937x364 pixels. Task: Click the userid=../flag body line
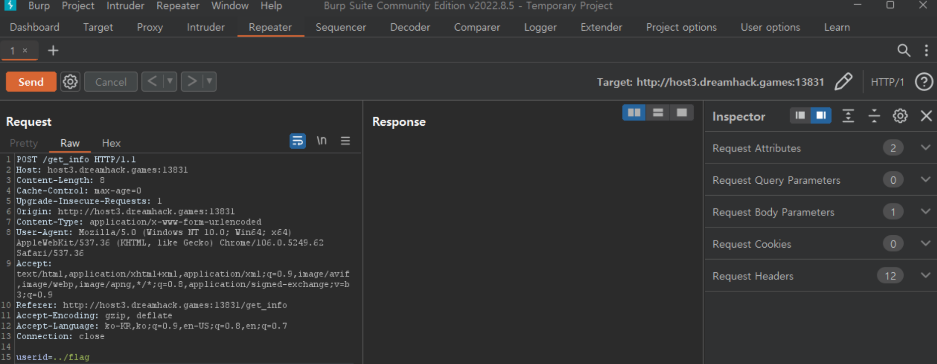[x=53, y=357]
